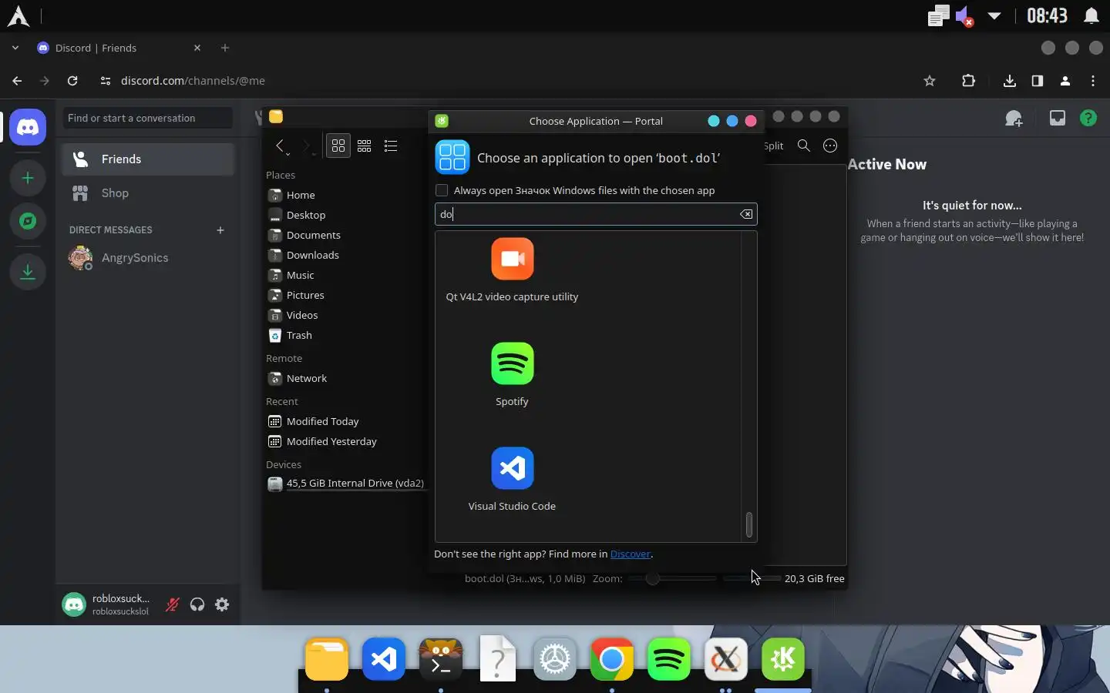Open Discord user settings gear
The width and height of the screenshot is (1110, 693).
[x=222, y=604]
